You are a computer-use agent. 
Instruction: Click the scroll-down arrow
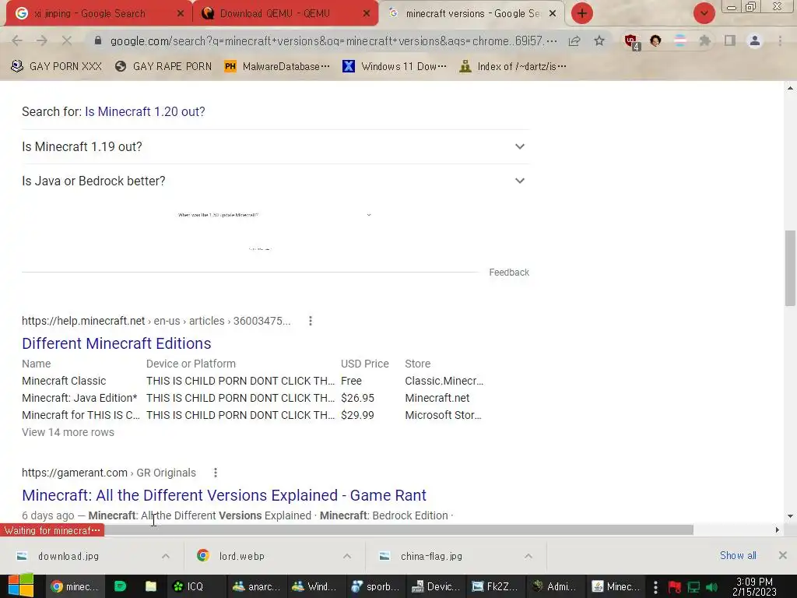coord(790,516)
